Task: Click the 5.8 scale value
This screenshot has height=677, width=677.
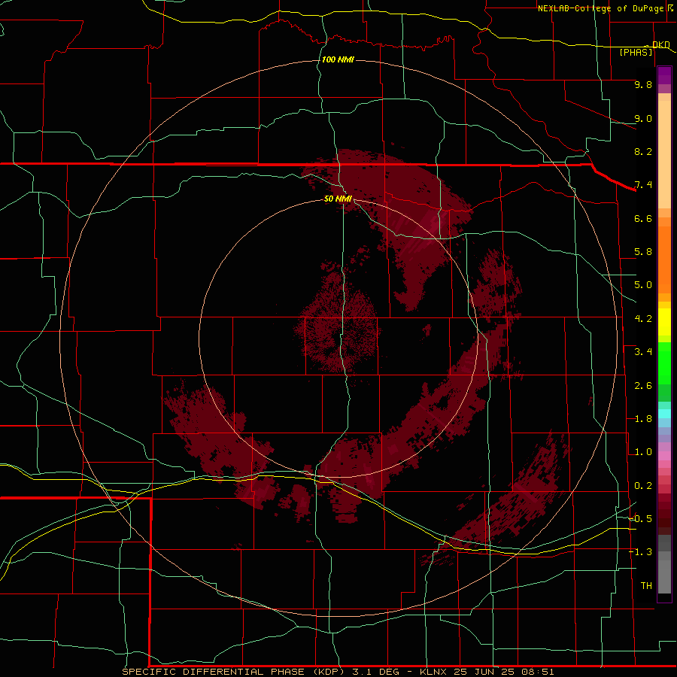Action: (x=643, y=252)
